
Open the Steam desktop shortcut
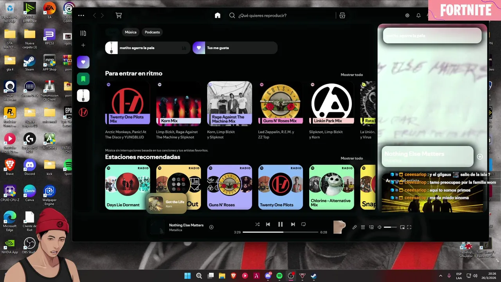(29, 63)
